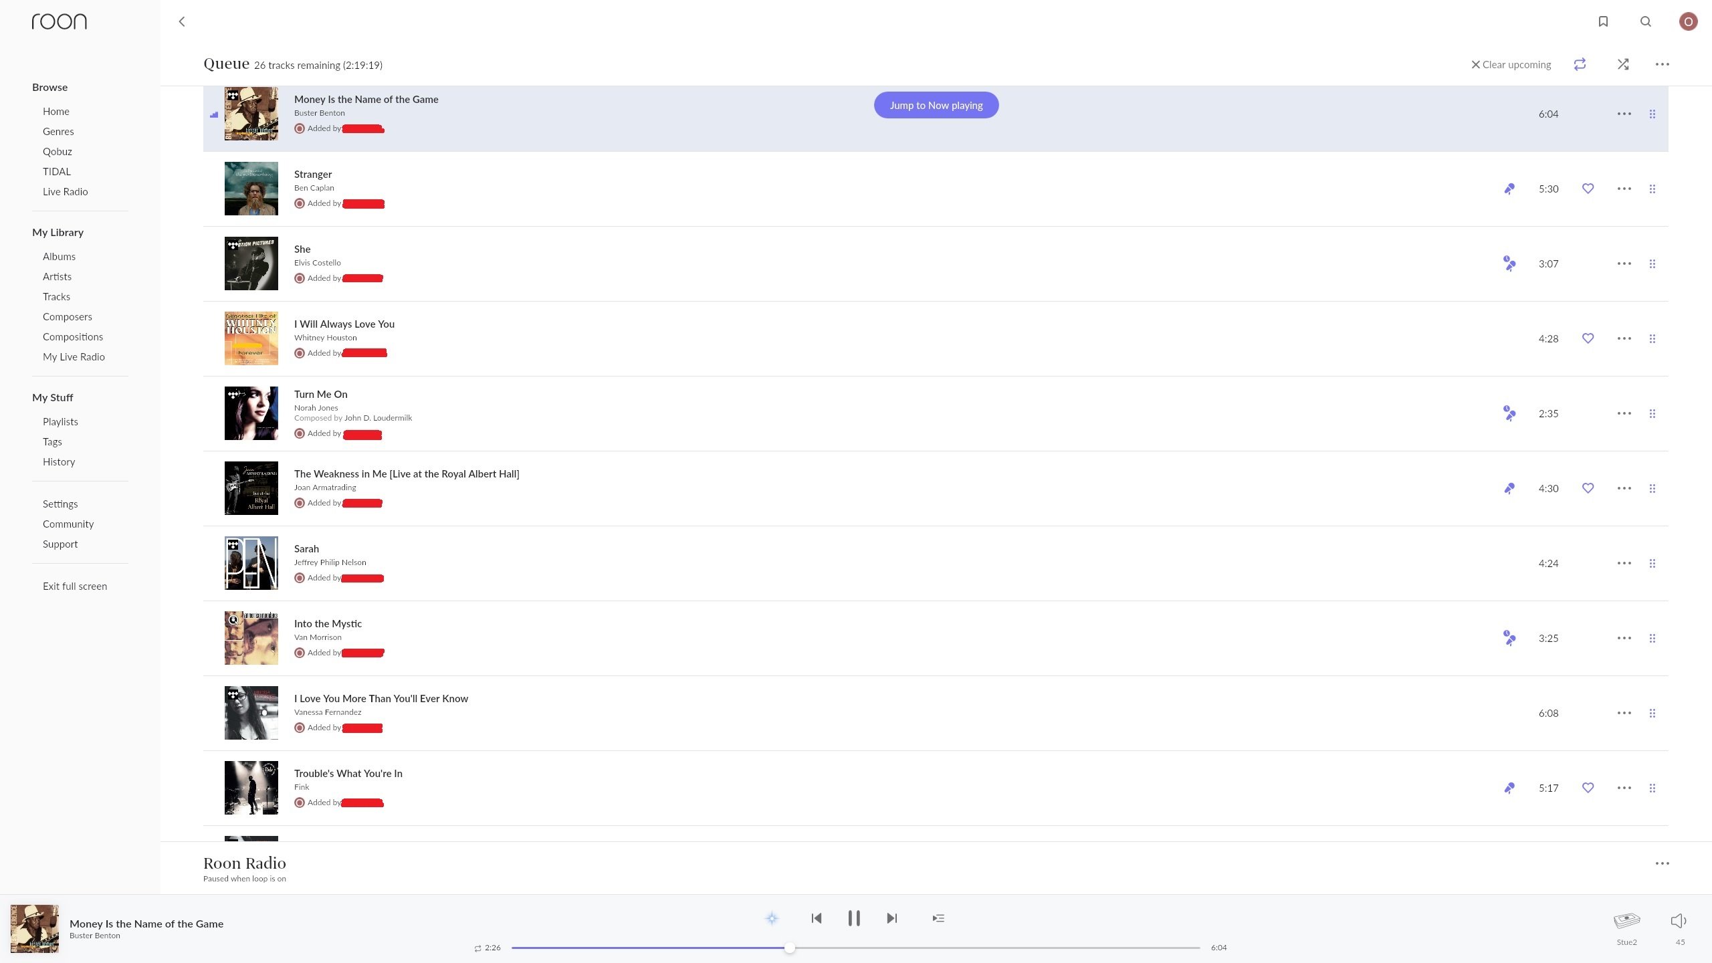Open the search magnifier icon

(1646, 21)
